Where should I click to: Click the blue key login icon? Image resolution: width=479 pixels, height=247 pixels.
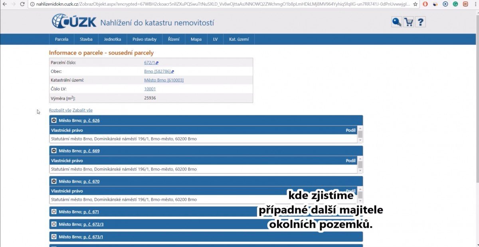(396, 22)
